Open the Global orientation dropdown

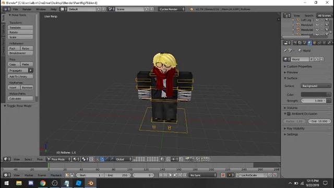(123, 159)
